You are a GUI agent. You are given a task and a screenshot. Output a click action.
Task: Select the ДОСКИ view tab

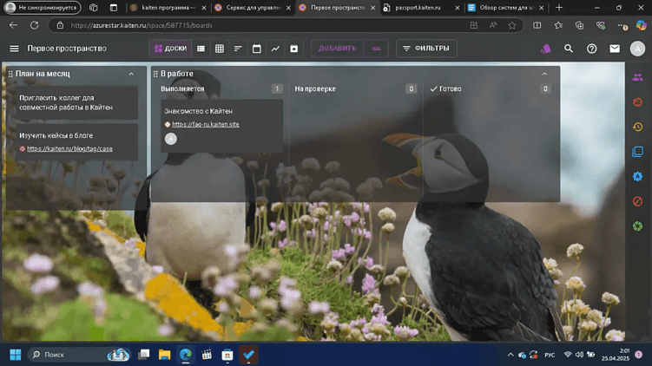tap(169, 49)
